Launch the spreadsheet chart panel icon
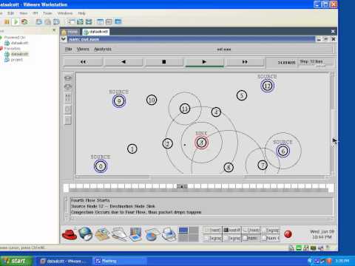 click(x=152, y=234)
